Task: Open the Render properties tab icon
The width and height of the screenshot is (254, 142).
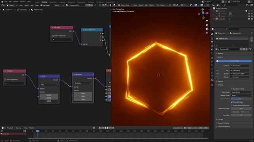Action: pos(212,39)
